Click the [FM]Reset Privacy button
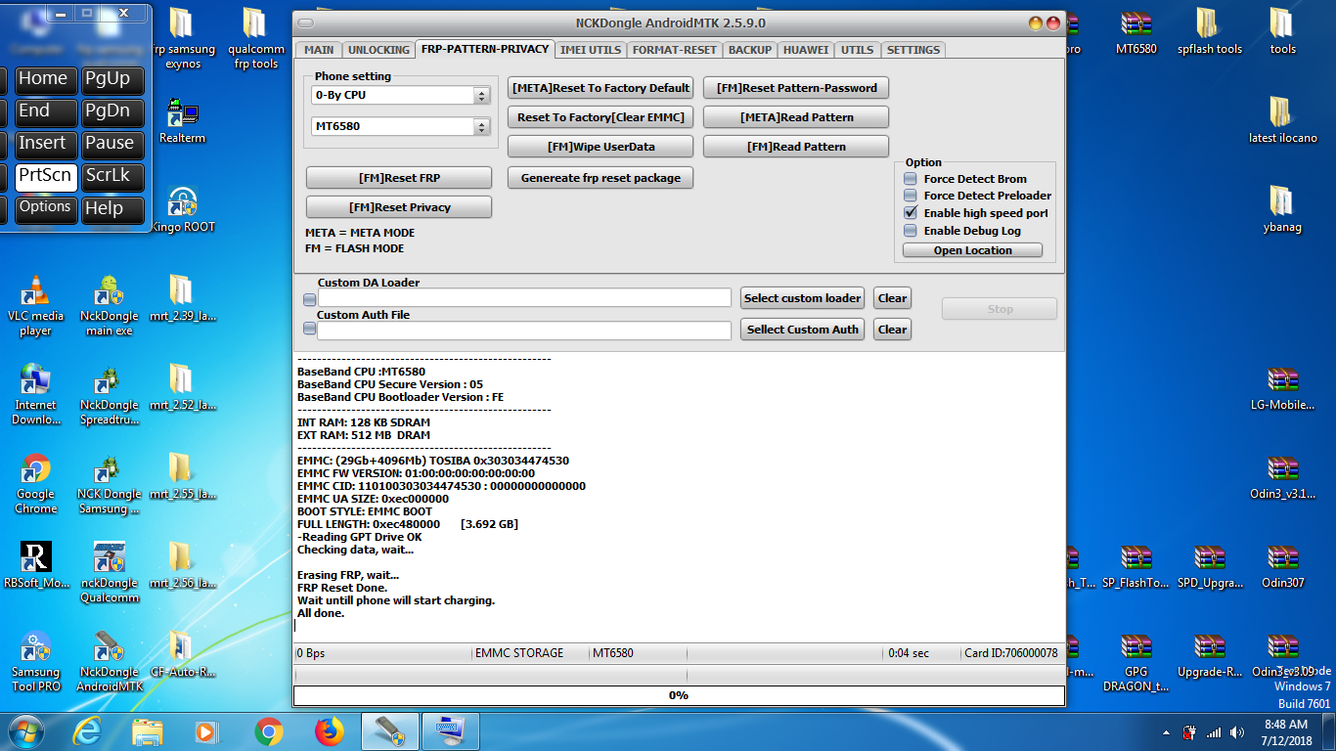Viewport: 1336px width, 751px height. (x=399, y=207)
